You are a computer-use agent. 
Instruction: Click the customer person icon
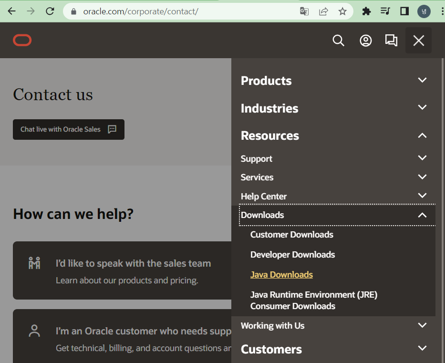[34, 331]
